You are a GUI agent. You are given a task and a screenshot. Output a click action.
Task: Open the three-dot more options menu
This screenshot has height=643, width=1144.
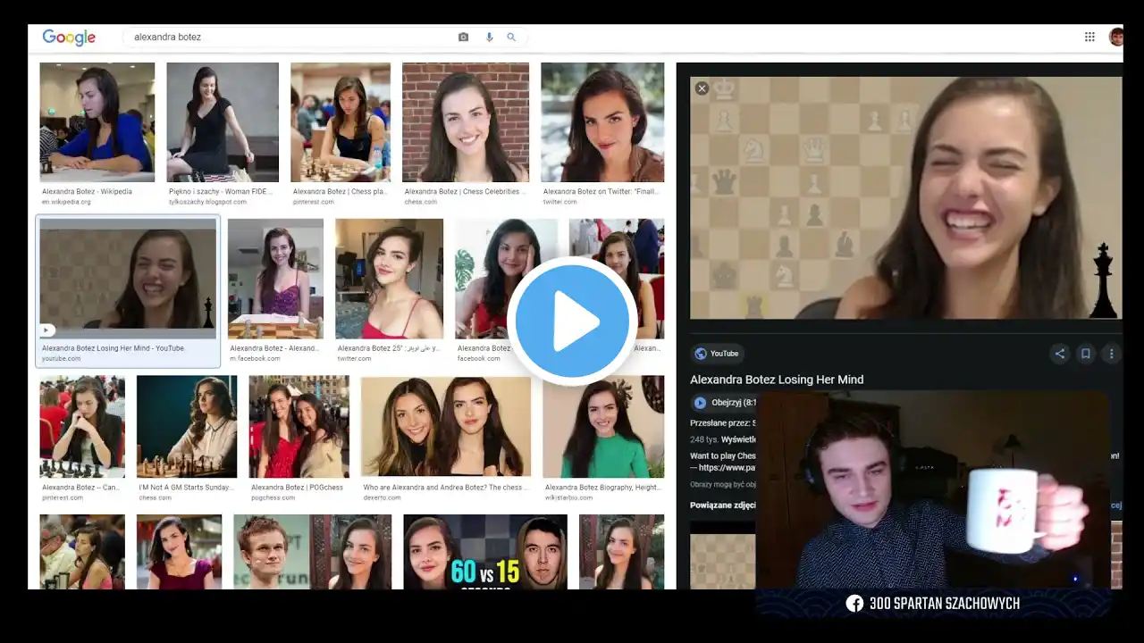[1111, 354]
